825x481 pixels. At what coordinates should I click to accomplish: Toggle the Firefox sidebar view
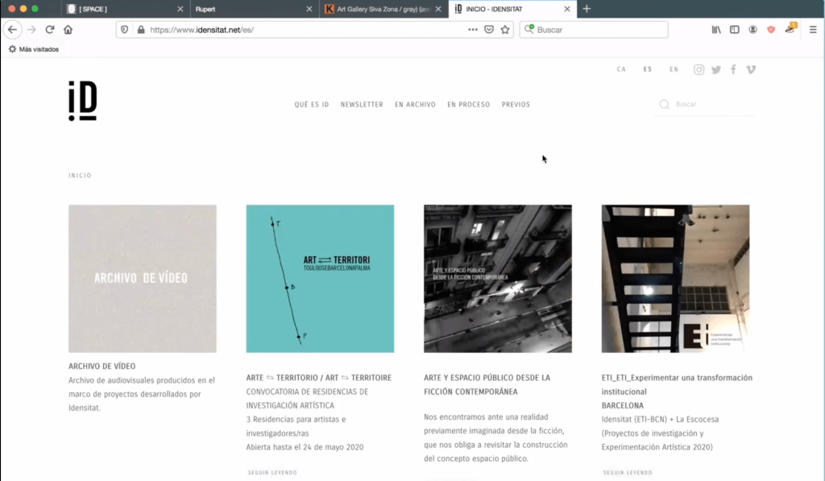[735, 30]
